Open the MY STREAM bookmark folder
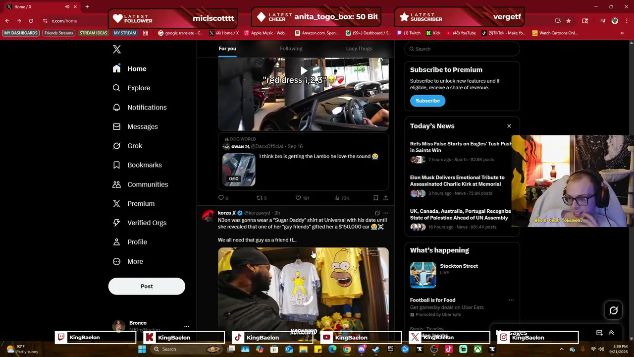The height and width of the screenshot is (357, 634). (x=125, y=33)
